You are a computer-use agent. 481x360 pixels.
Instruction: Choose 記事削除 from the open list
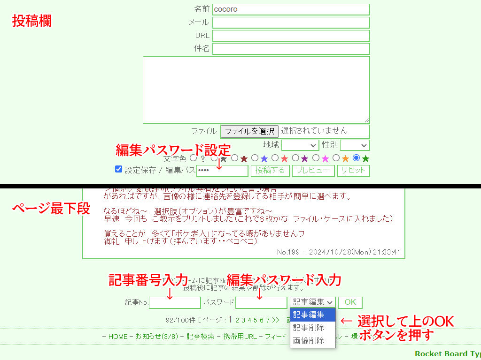tap(309, 328)
